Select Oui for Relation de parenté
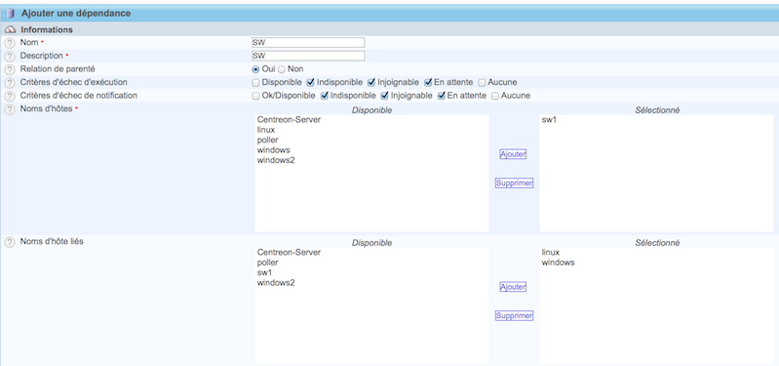 tap(255, 69)
